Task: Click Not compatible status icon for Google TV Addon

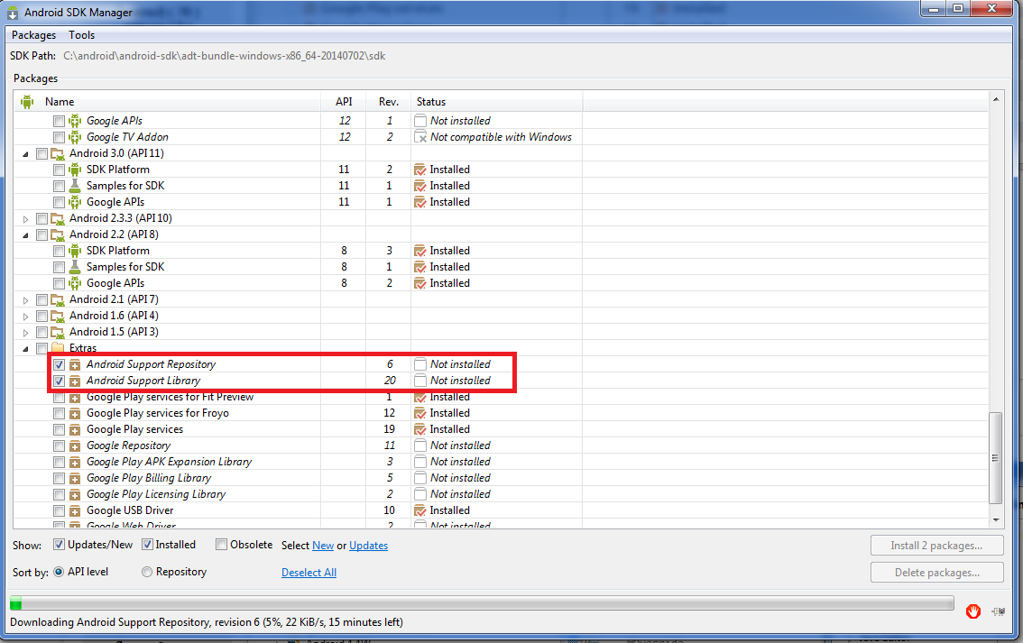Action: (x=420, y=137)
